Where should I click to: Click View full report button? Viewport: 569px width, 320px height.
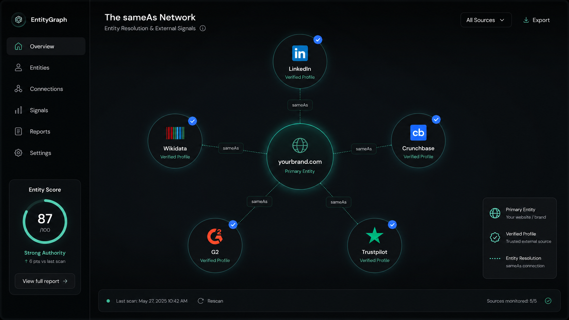pos(45,281)
